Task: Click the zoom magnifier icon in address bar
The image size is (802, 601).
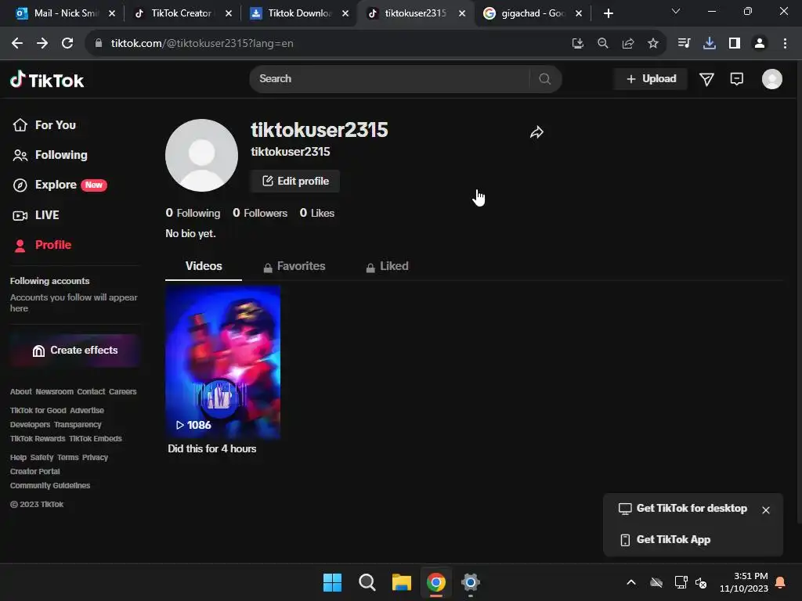Action: click(602, 44)
